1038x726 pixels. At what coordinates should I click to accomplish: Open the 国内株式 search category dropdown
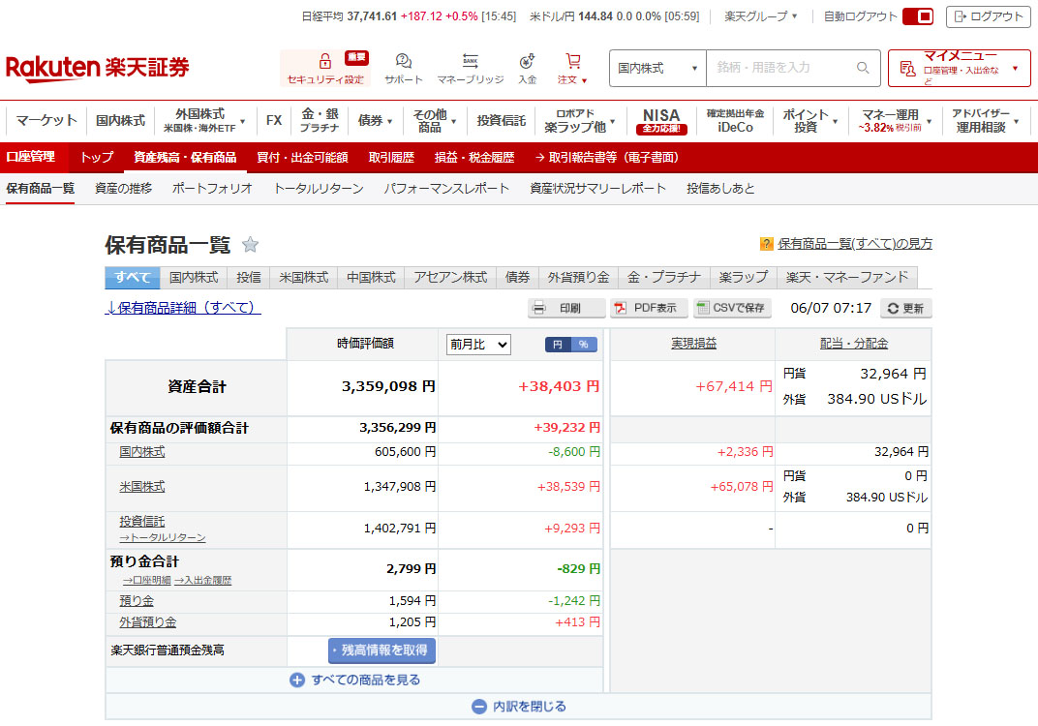coord(657,68)
